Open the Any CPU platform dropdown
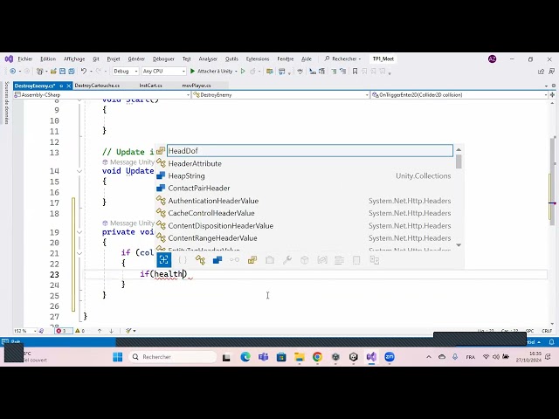 click(163, 72)
